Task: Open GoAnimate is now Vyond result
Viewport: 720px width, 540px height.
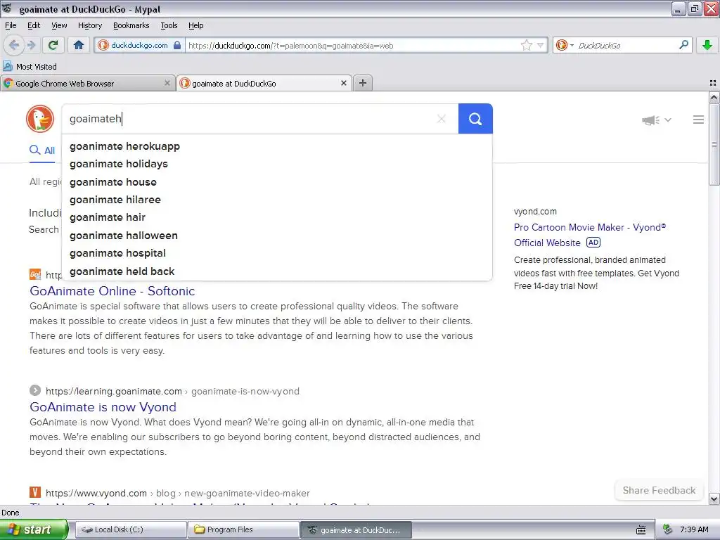Action: [103, 407]
